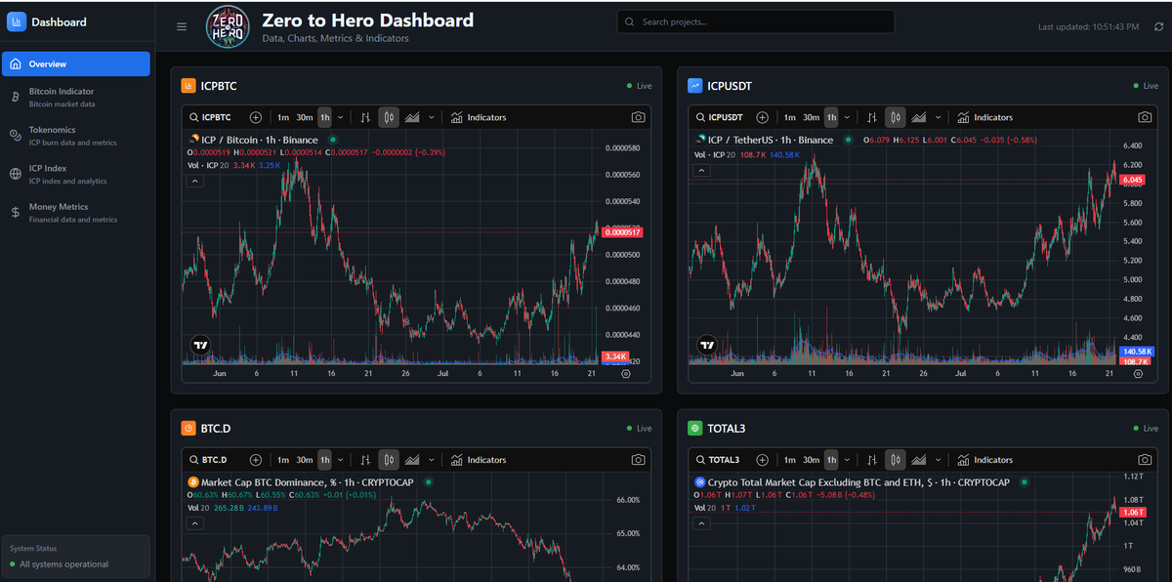Select Candles chart style on ICPUSDT chart
Screen dimensions: 1172x582
[x=896, y=117]
